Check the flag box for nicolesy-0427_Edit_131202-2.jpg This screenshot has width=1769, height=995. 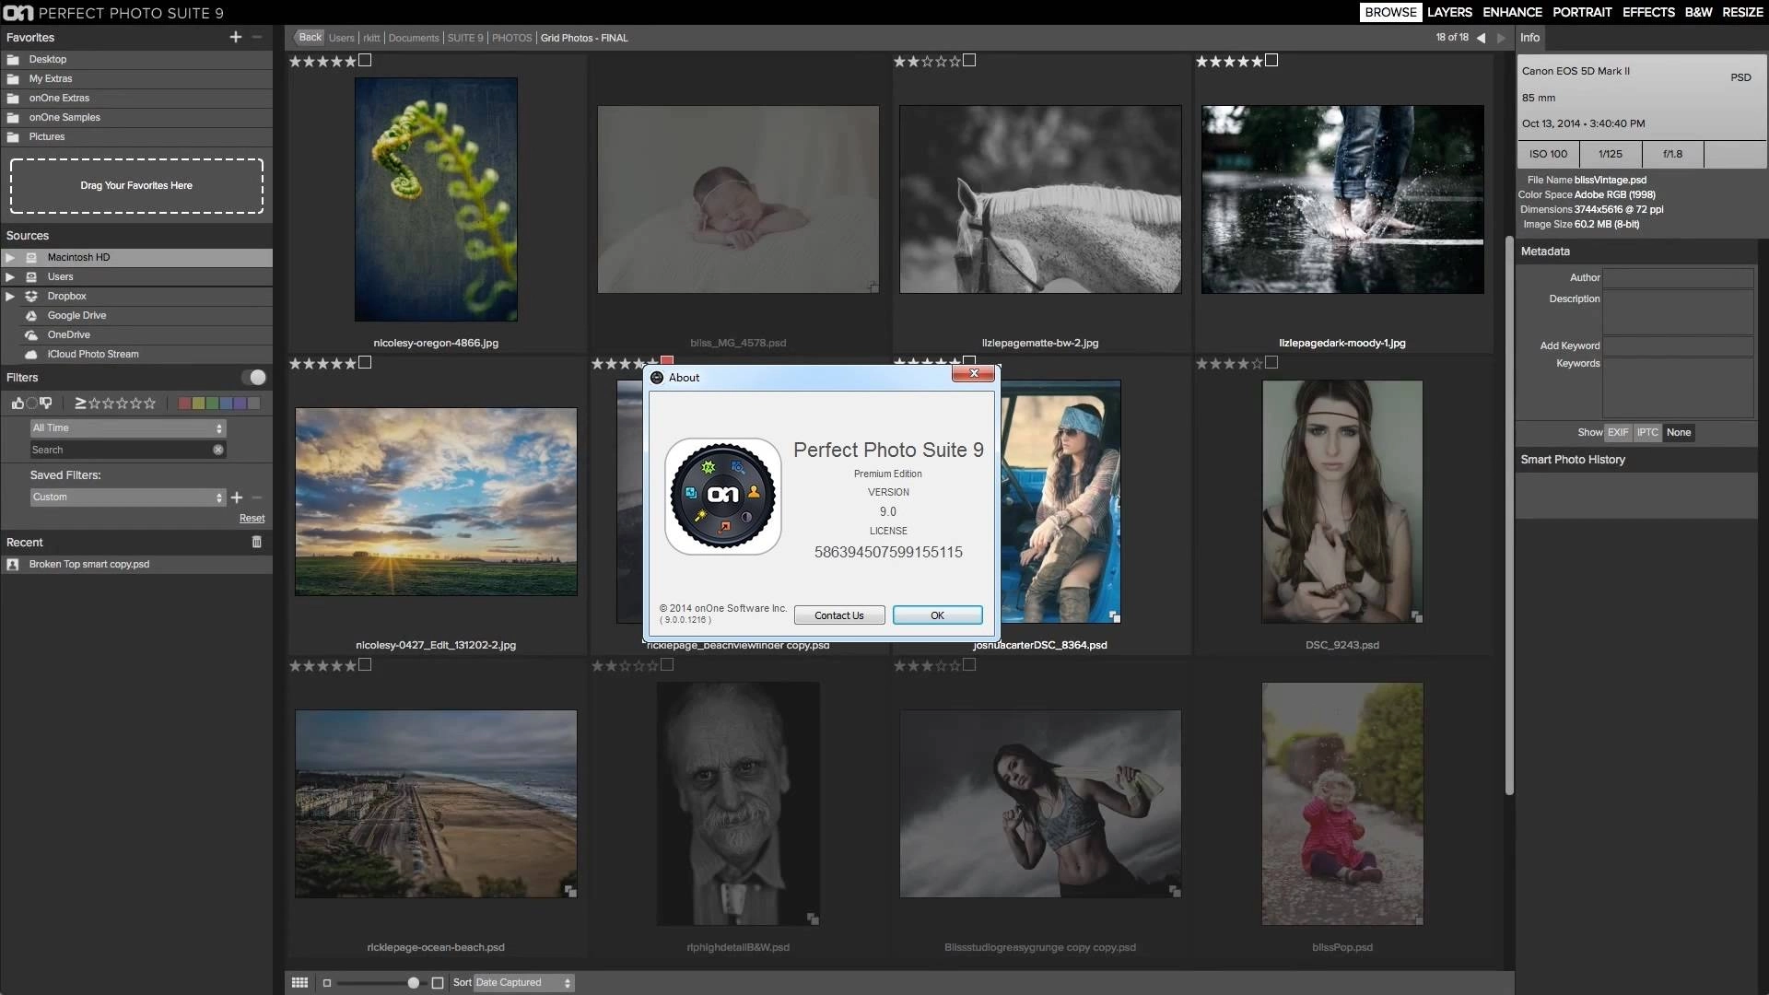[365, 362]
